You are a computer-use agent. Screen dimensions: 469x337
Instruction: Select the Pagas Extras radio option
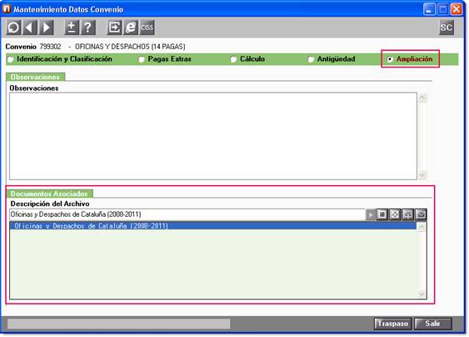pyautogui.click(x=165, y=59)
